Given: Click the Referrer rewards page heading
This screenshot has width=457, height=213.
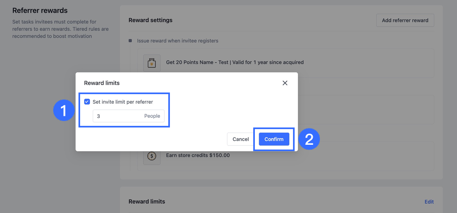Looking at the screenshot, I should coord(40,10).
